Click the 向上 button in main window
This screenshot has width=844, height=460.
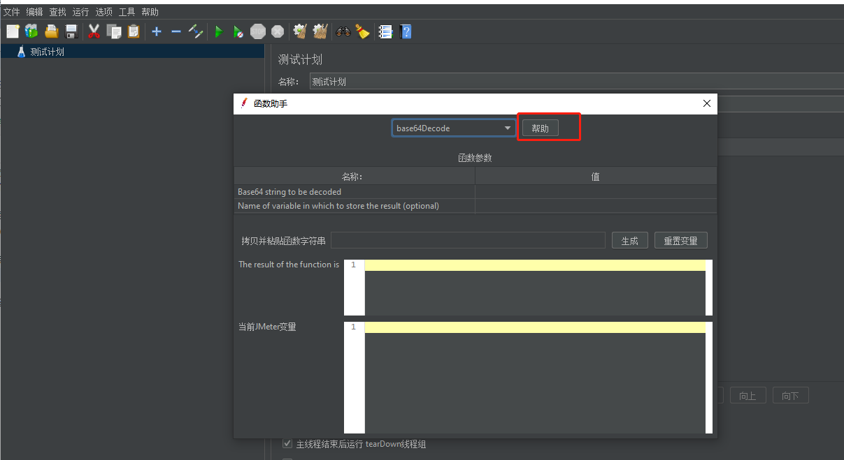[x=748, y=396]
